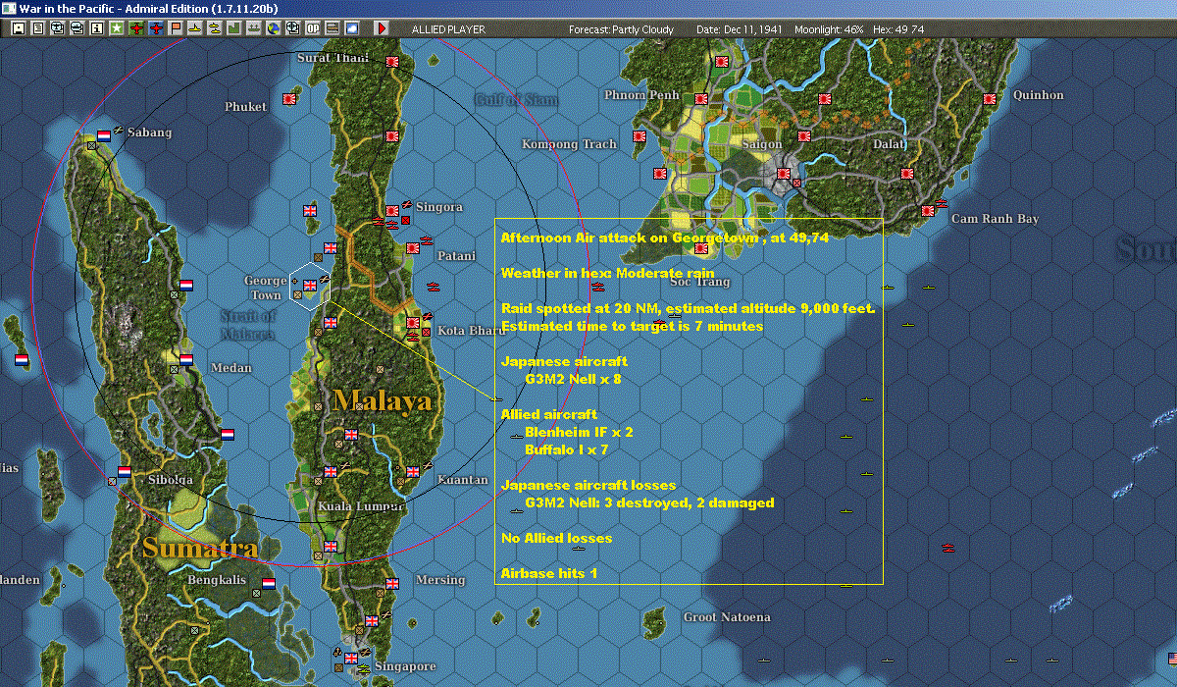1177x687 pixels.
Task: Select Dutch flag base near Bengkalis
Action: click(268, 583)
